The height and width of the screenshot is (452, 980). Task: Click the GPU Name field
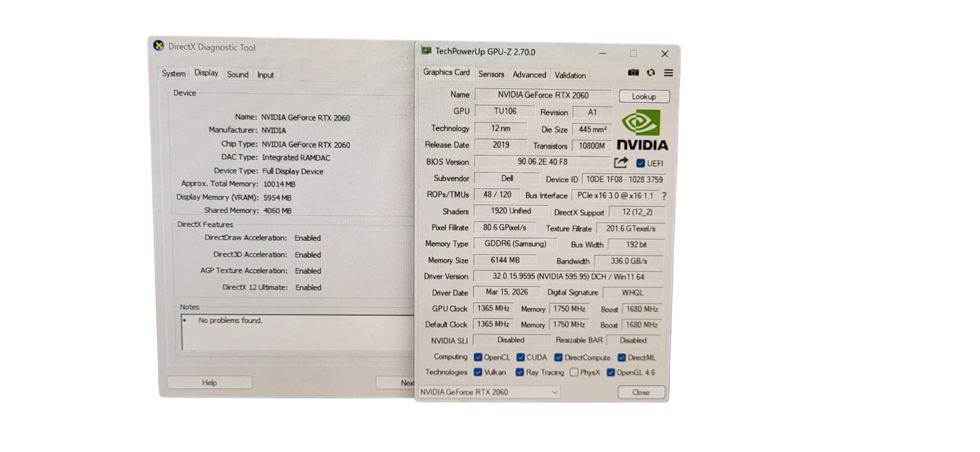click(543, 95)
